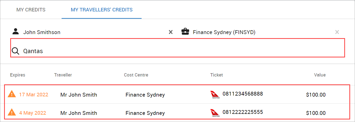Open the My Travellers' Credits tab
The image size is (355, 122).
[102, 10]
